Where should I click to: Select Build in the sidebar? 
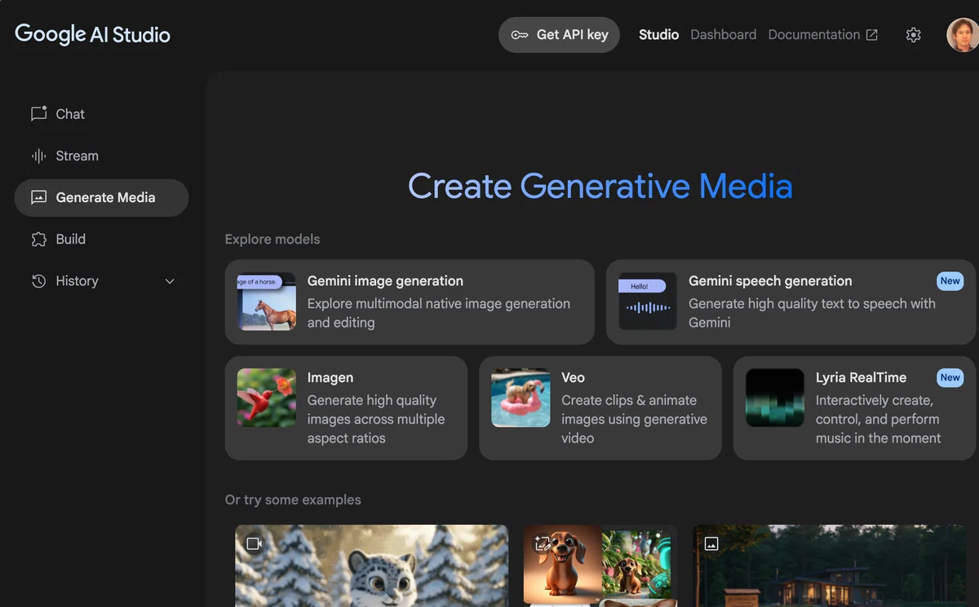101,239
